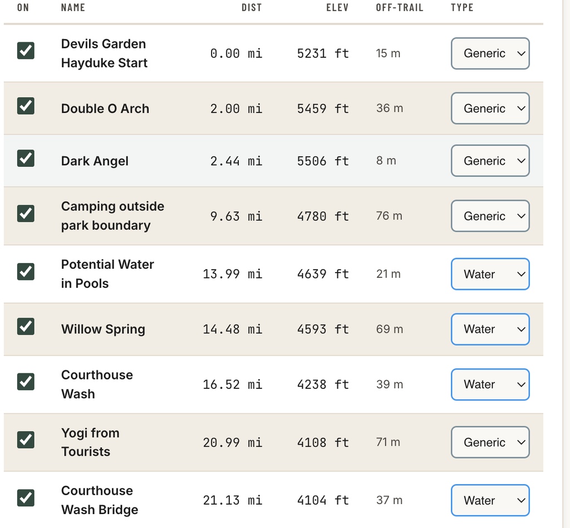The image size is (570, 528).
Task: Uncheck Camping outside park boundary
Action: (26, 213)
